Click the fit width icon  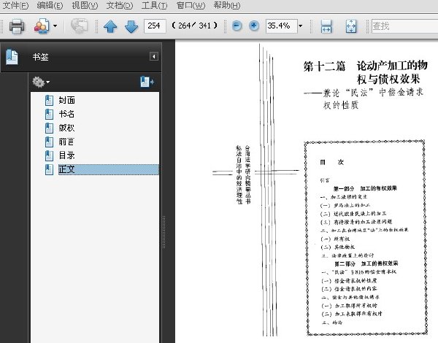pyautogui.click(x=326, y=26)
